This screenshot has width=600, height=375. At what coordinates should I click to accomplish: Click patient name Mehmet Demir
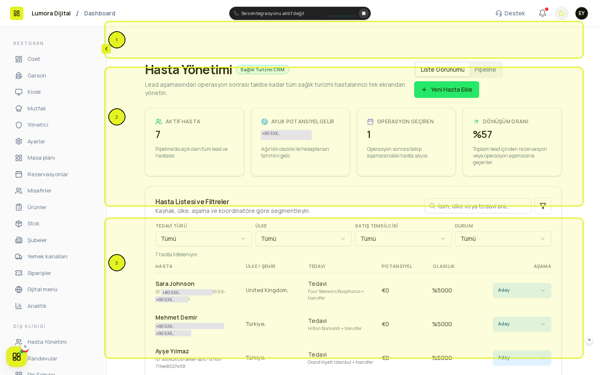pos(176,317)
